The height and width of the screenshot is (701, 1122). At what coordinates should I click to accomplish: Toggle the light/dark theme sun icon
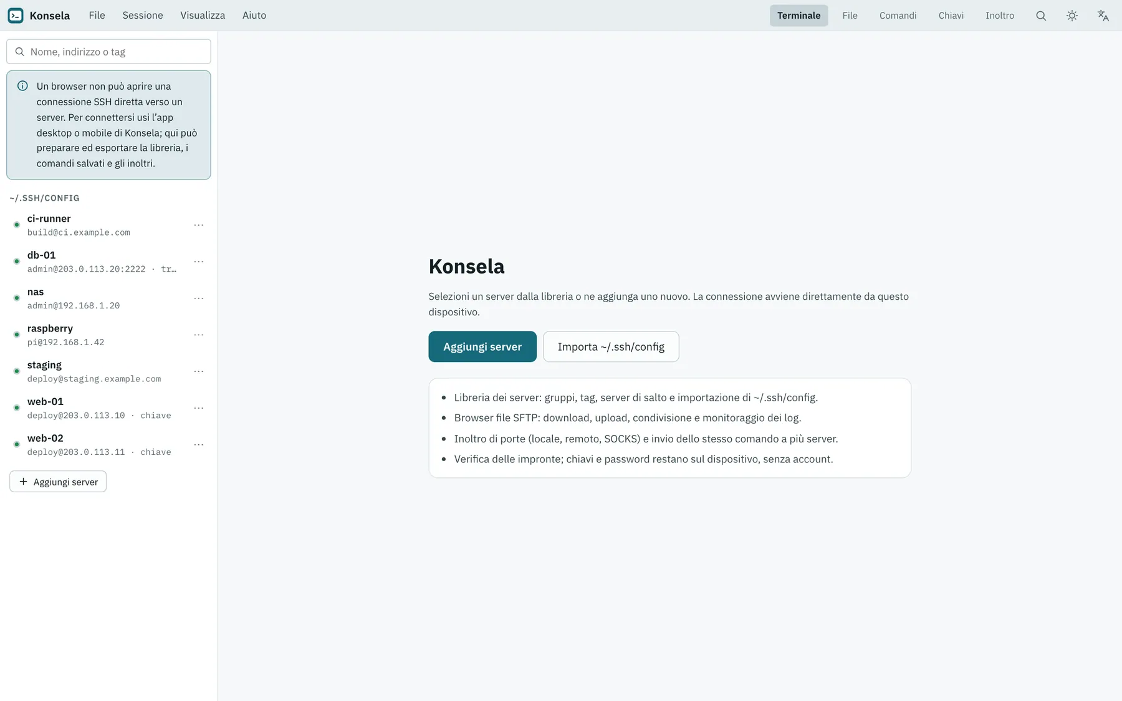(1072, 16)
